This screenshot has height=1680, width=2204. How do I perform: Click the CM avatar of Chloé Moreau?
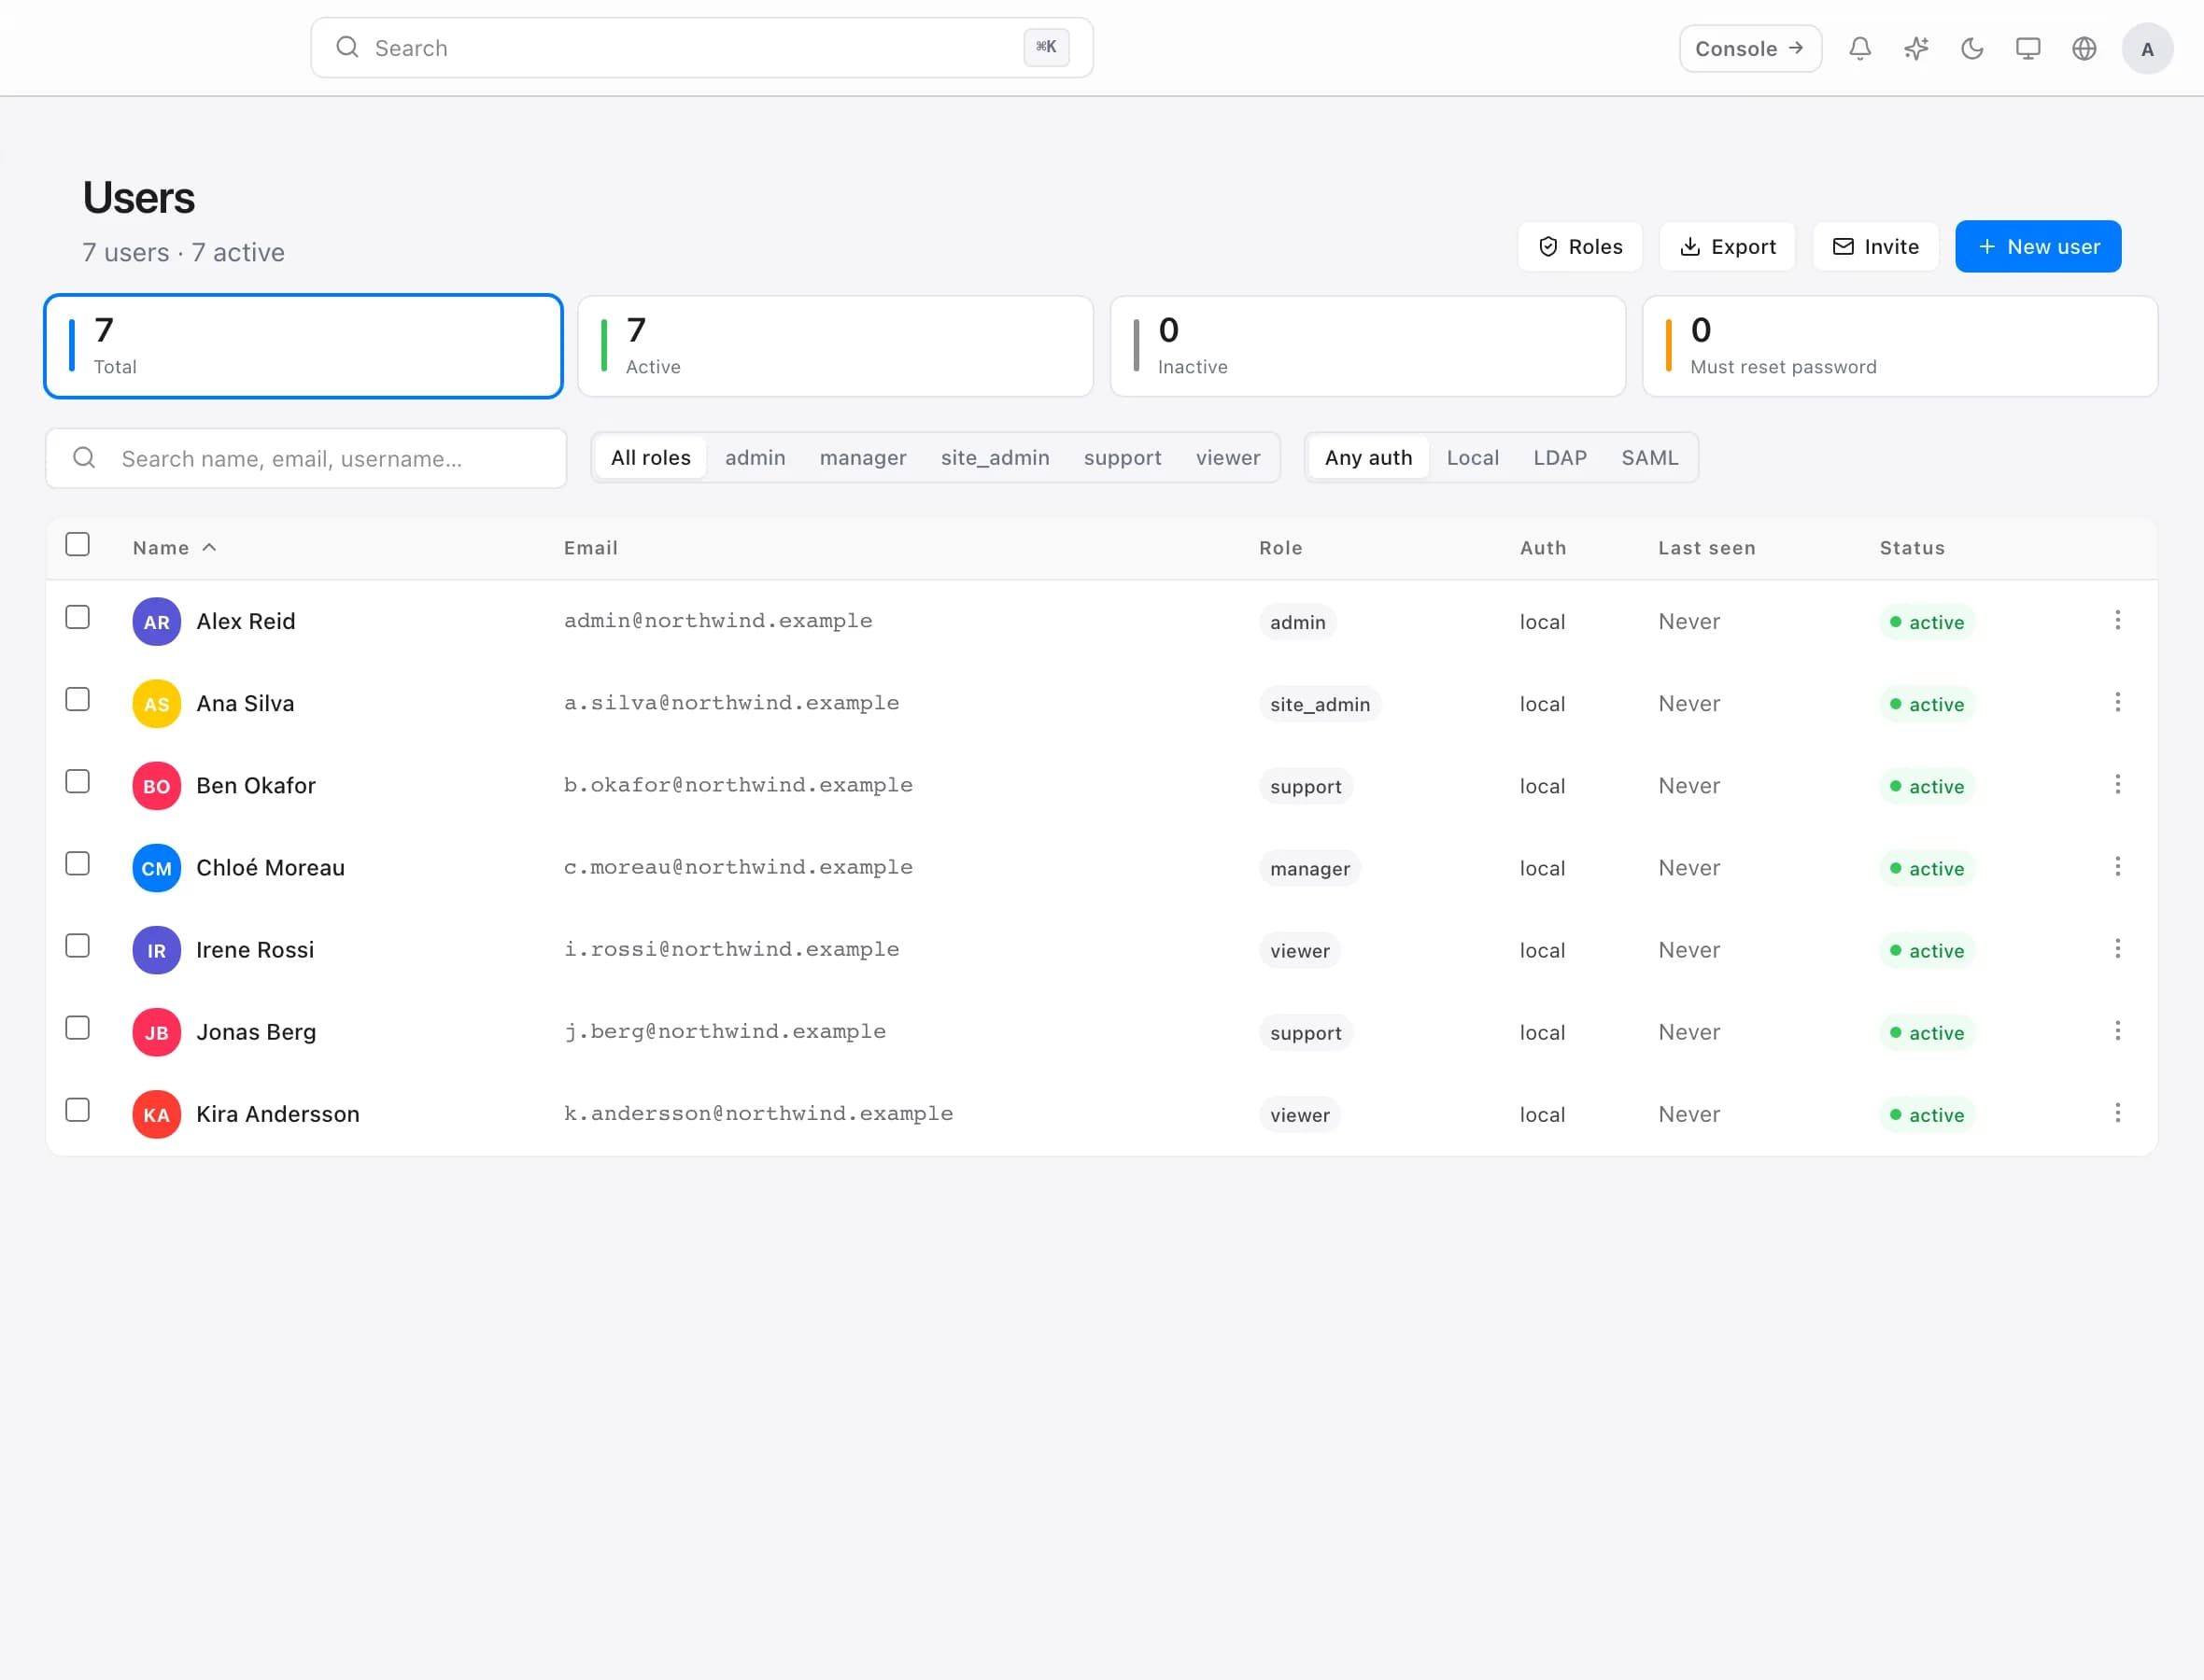point(156,867)
